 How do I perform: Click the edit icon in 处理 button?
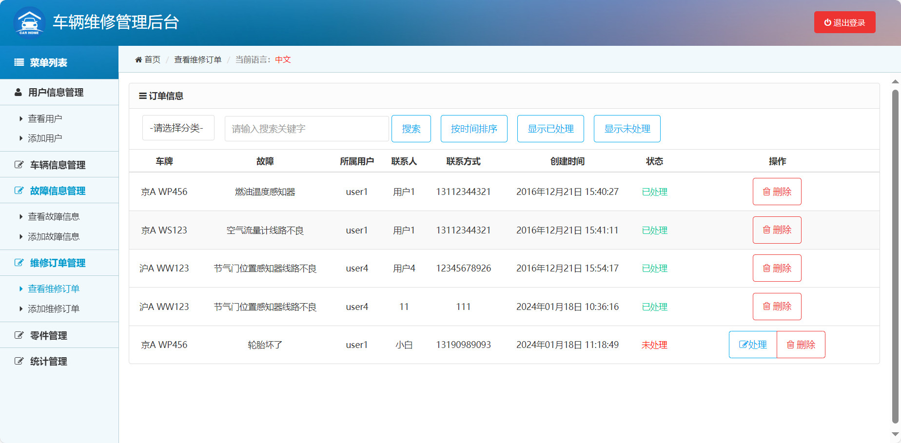tap(744, 345)
